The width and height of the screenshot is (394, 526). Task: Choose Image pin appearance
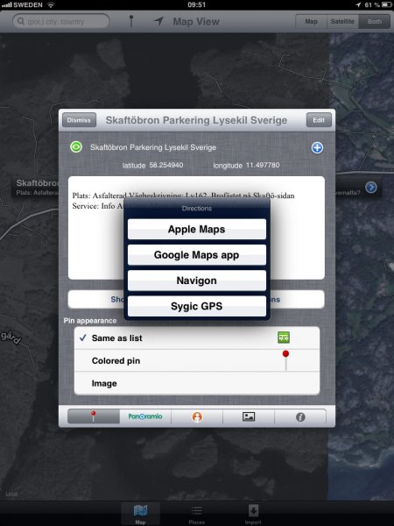(197, 383)
